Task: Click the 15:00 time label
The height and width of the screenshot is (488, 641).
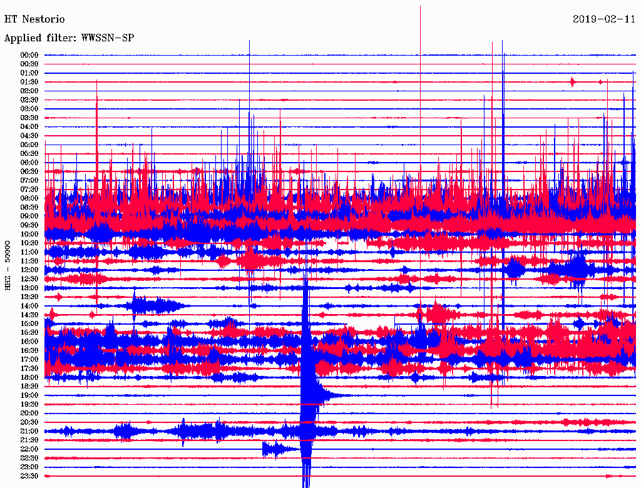Action: (x=29, y=324)
